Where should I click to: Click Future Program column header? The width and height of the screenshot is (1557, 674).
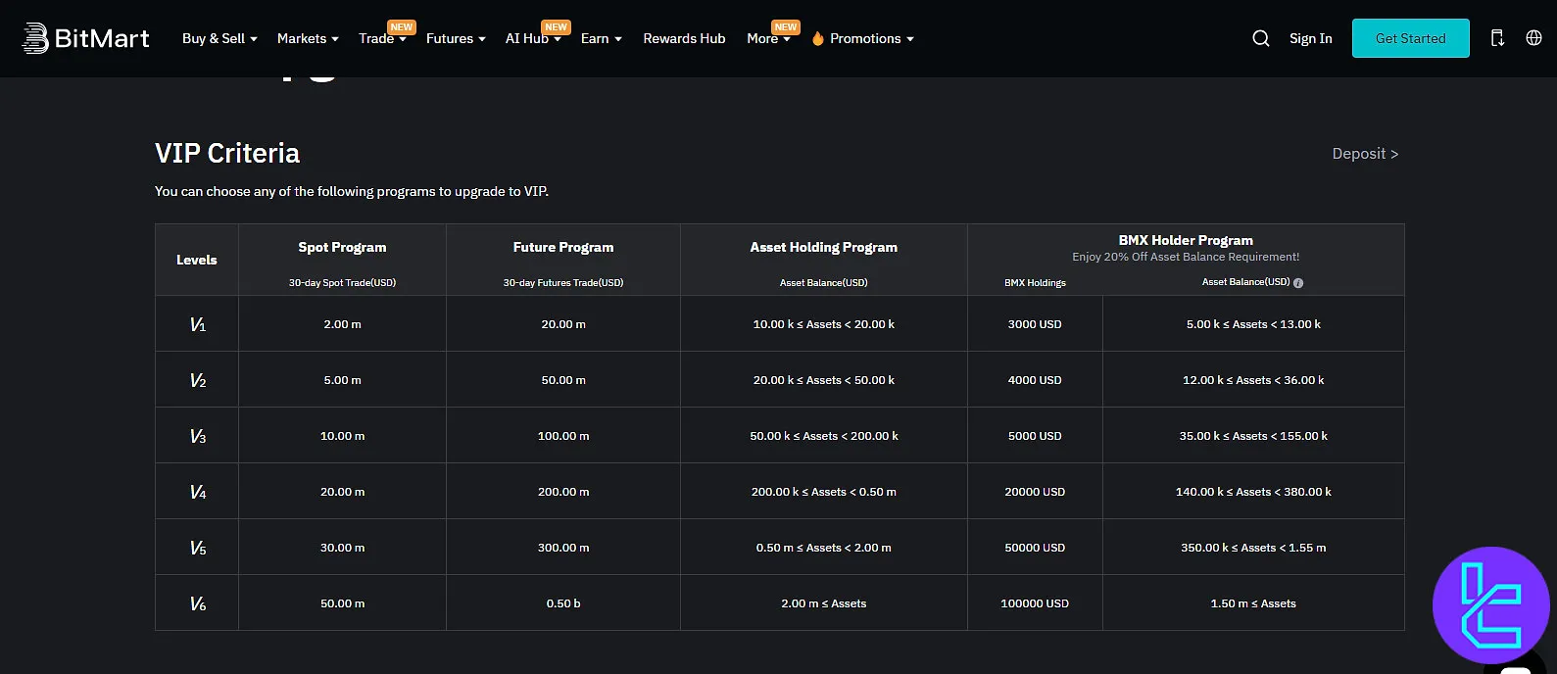pyautogui.click(x=563, y=247)
